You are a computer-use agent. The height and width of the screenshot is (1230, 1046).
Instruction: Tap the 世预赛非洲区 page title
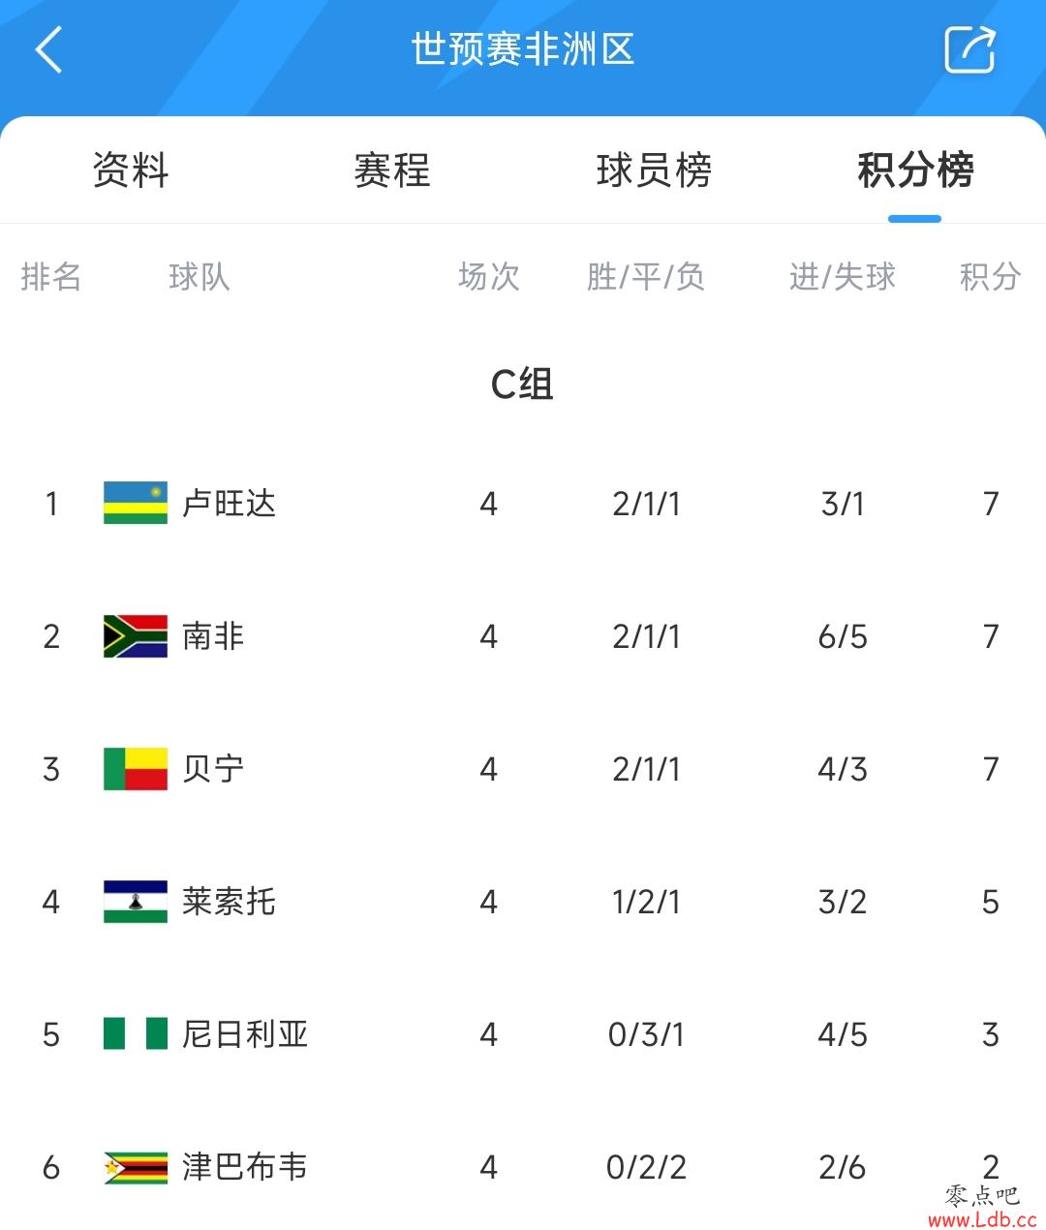point(523,49)
